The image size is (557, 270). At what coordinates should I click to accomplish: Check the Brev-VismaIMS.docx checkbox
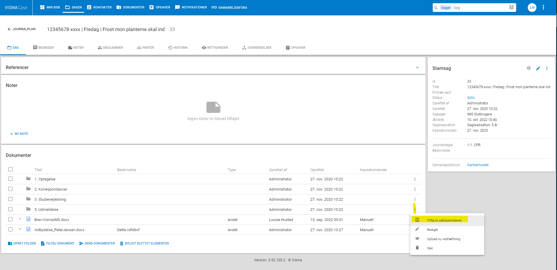point(10,219)
